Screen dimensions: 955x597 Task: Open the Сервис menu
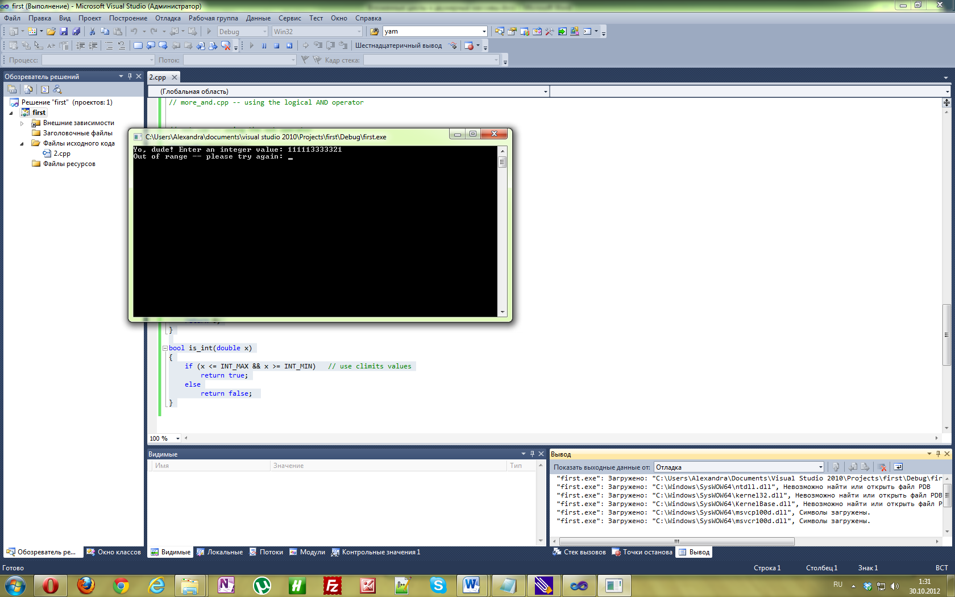[x=289, y=18]
